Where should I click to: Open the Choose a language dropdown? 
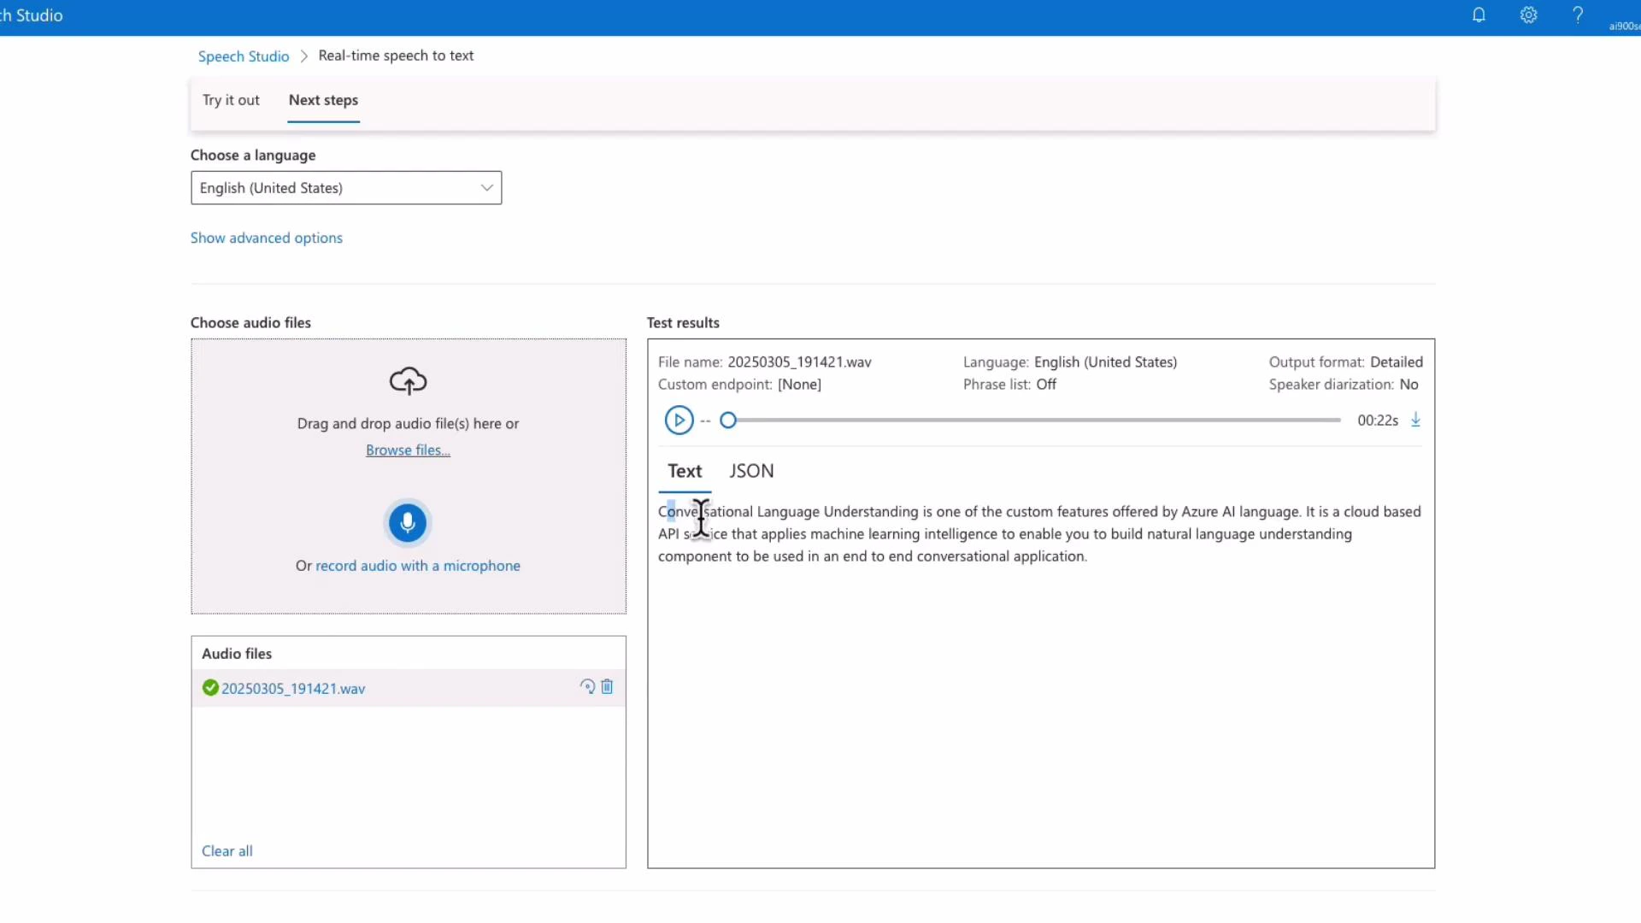tap(345, 187)
